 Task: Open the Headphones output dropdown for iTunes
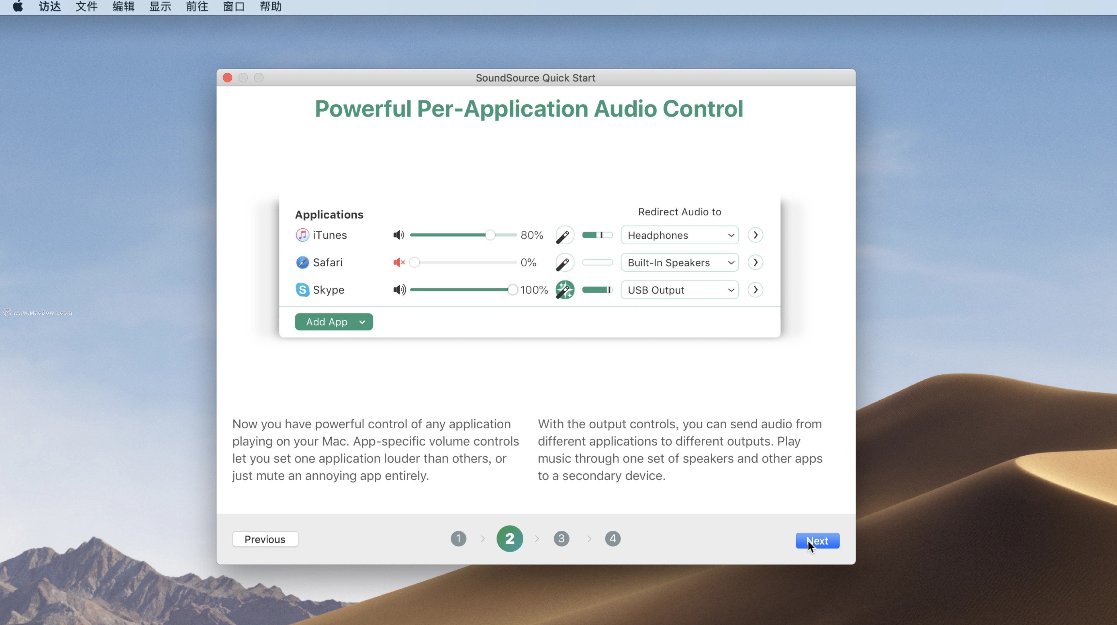coord(680,235)
